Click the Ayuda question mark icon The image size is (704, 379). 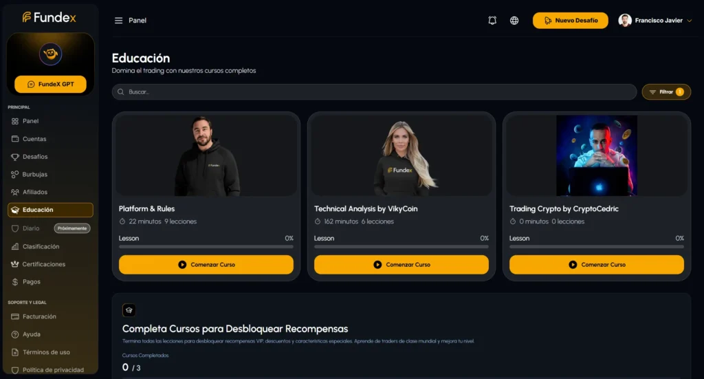[x=15, y=334]
